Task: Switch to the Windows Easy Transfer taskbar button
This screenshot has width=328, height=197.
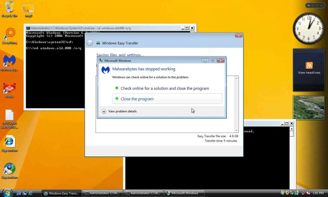Action: (61, 193)
